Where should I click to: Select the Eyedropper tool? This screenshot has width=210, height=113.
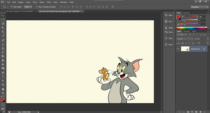(x=3, y=36)
